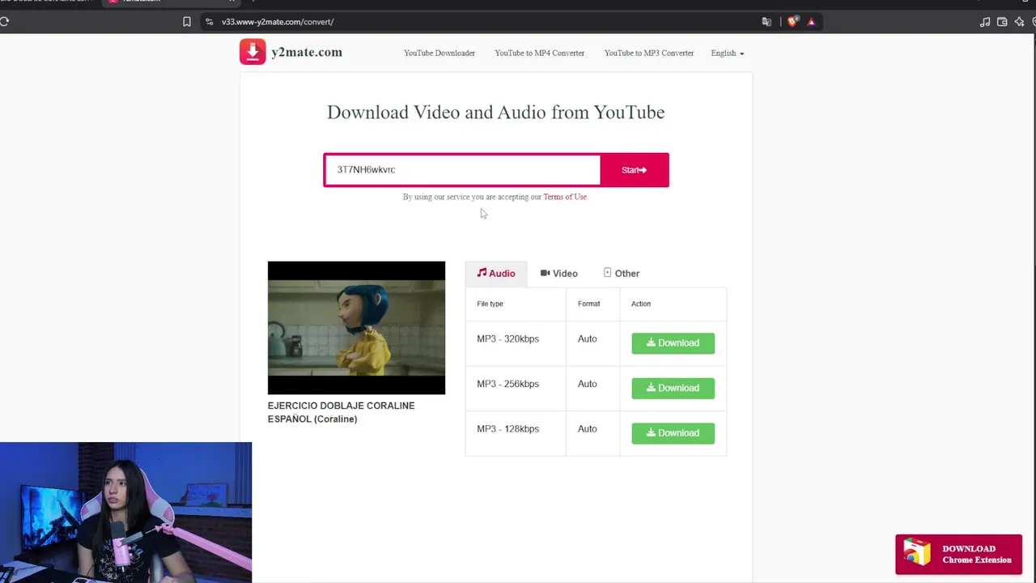The width and height of the screenshot is (1036, 583).
Task: Focus the YouTube URL search input field
Action: 463,170
